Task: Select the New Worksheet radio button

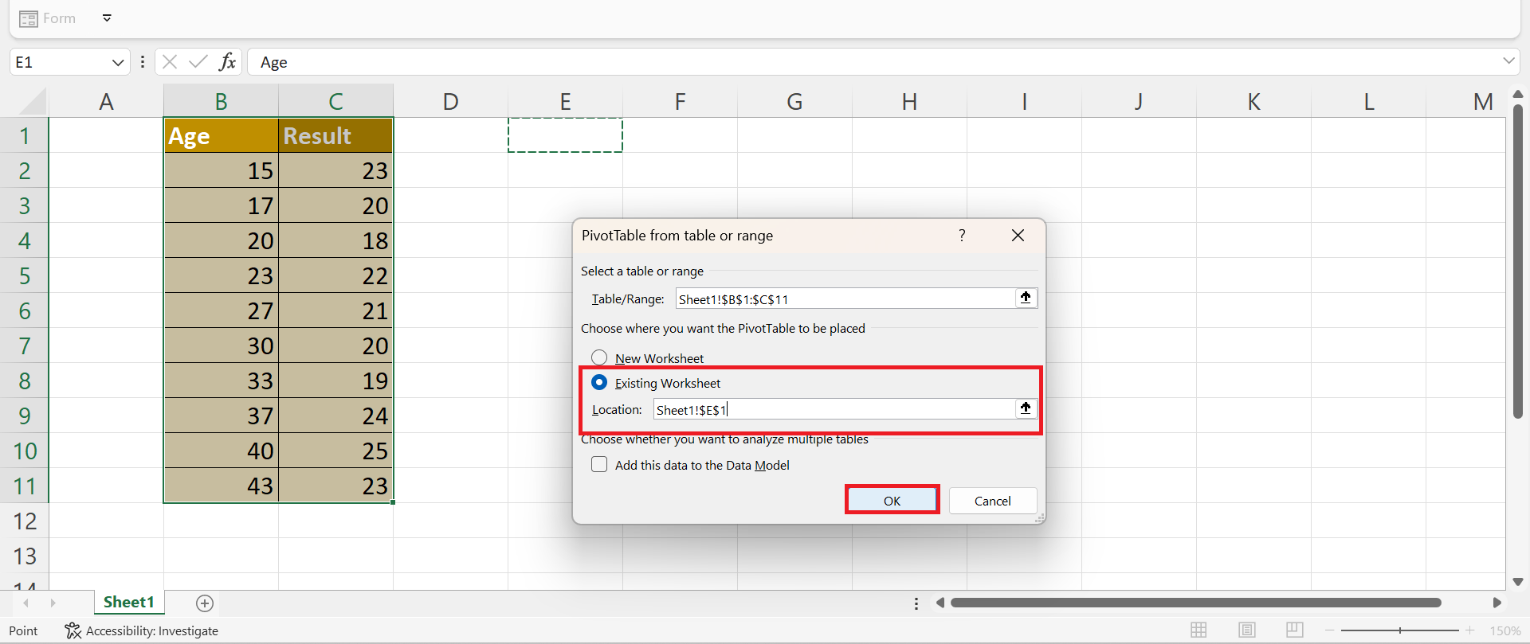Action: point(599,357)
